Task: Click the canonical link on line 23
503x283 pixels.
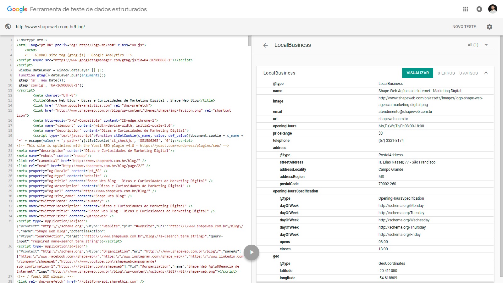Action: (x=81, y=161)
